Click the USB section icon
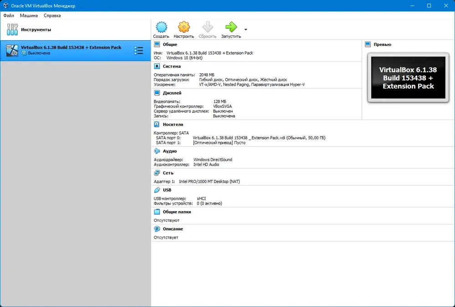The height and width of the screenshot is (307, 455). tap(157, 190)
